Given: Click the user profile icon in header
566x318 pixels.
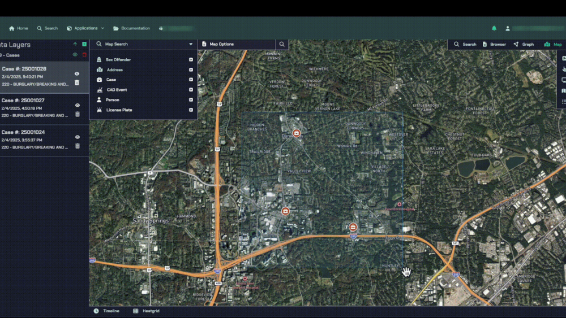Looking at the screenshot, I should (508, 28).
